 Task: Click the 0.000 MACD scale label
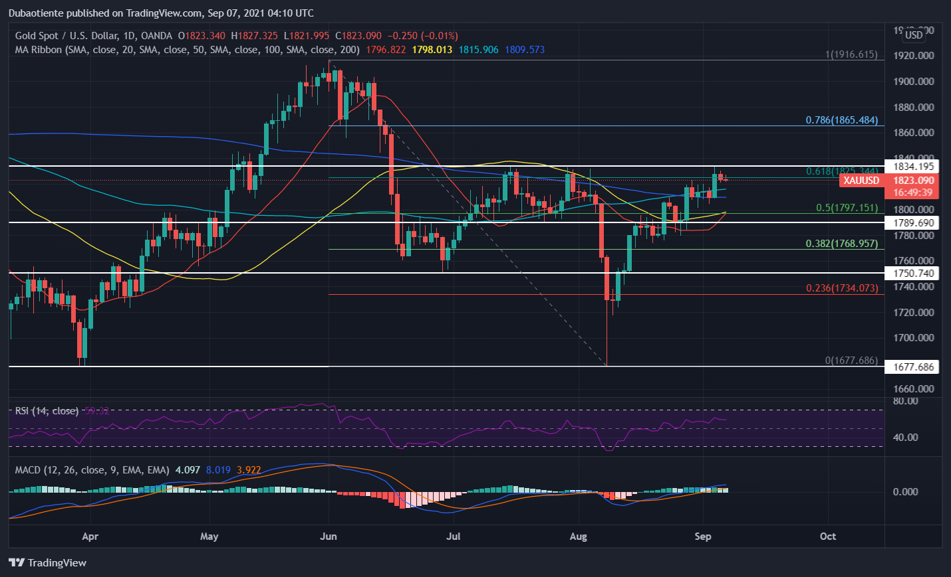[906, 492]
